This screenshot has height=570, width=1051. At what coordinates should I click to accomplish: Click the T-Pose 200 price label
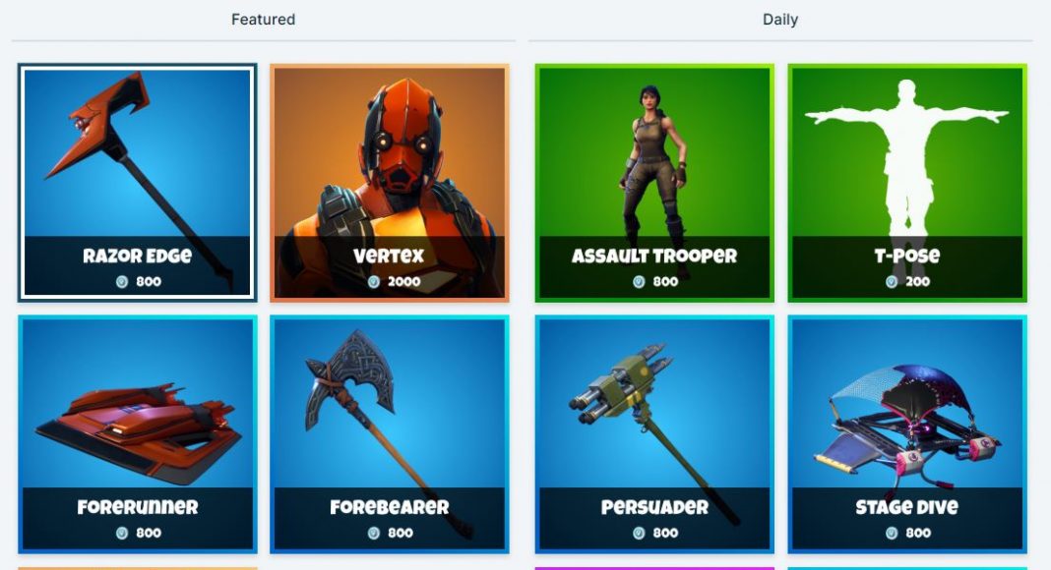(917, 282)
